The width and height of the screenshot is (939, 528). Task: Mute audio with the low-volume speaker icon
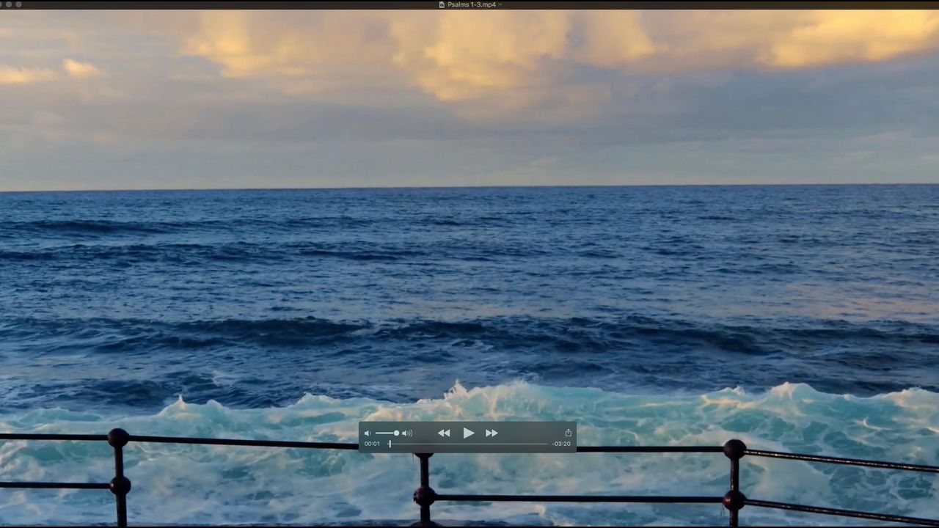point(368,433)
